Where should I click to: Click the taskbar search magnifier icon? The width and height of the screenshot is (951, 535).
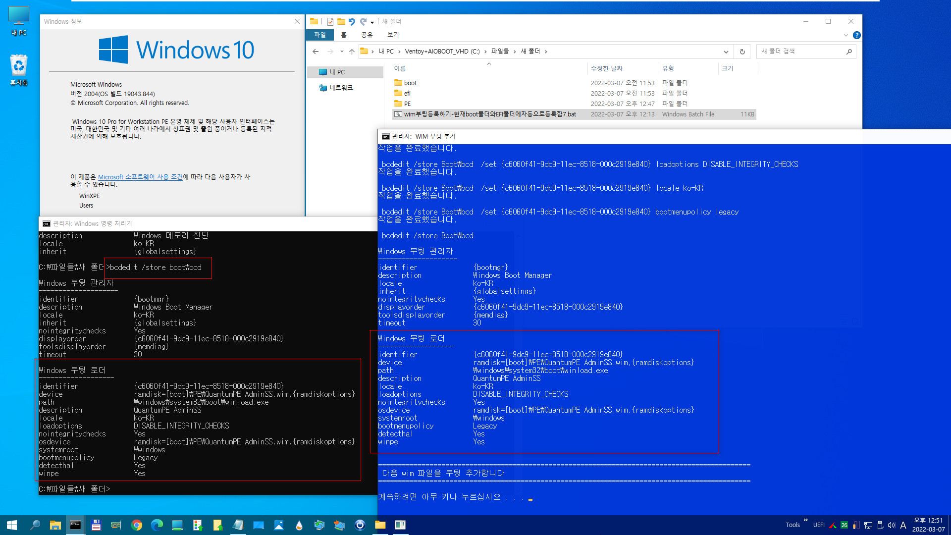tap(35, 525)
